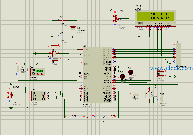Click the reset pushbutton above C3

pyautogui.click(x=54, y=47)
